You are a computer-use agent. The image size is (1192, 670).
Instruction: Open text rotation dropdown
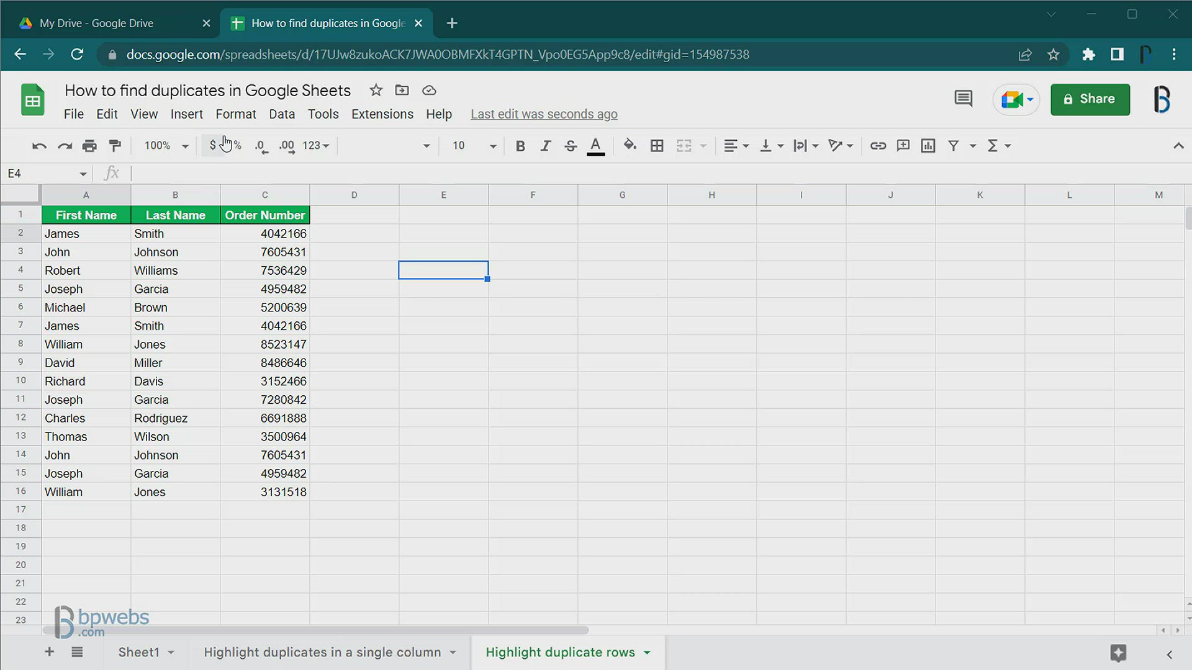841,146
